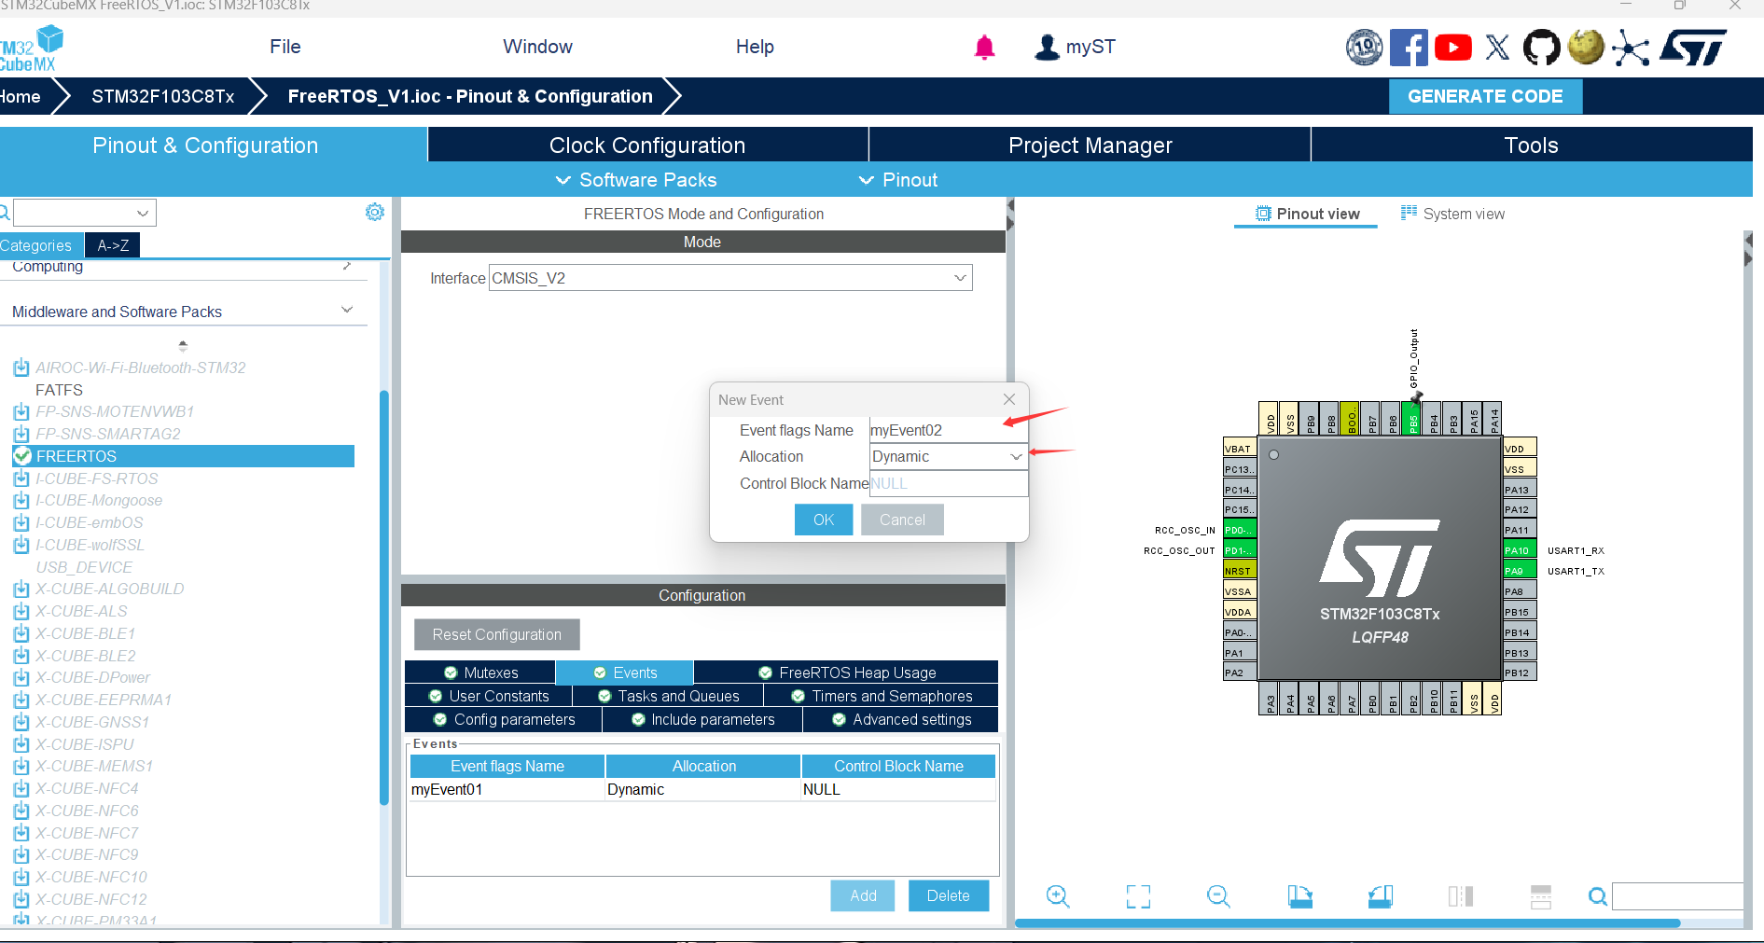Switch to the Tools tab

point(1532,145)
